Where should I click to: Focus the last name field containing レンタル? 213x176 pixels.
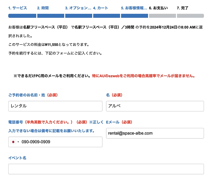[55, 106]
